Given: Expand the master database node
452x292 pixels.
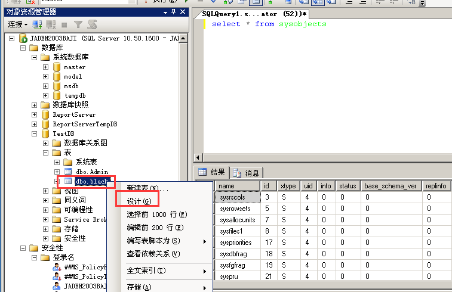Looking at the screenshot, I should 45,67.
